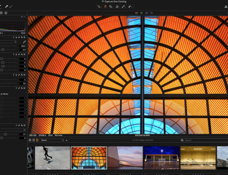Click the Copy Adjustments up-arrow icon

[7, 7]
